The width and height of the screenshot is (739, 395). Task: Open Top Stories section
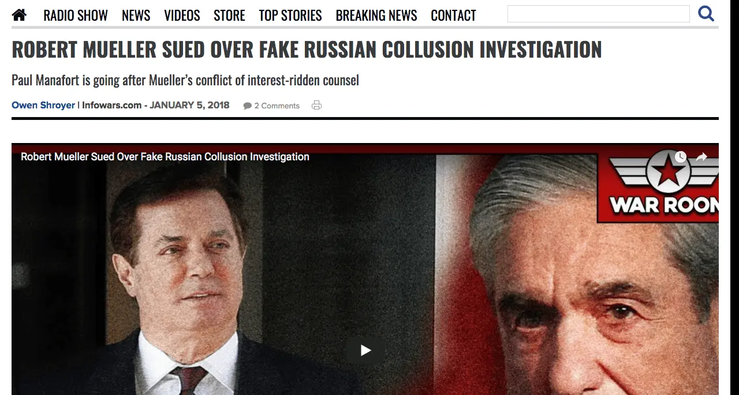pyautogui.click(x=290, y=16)
